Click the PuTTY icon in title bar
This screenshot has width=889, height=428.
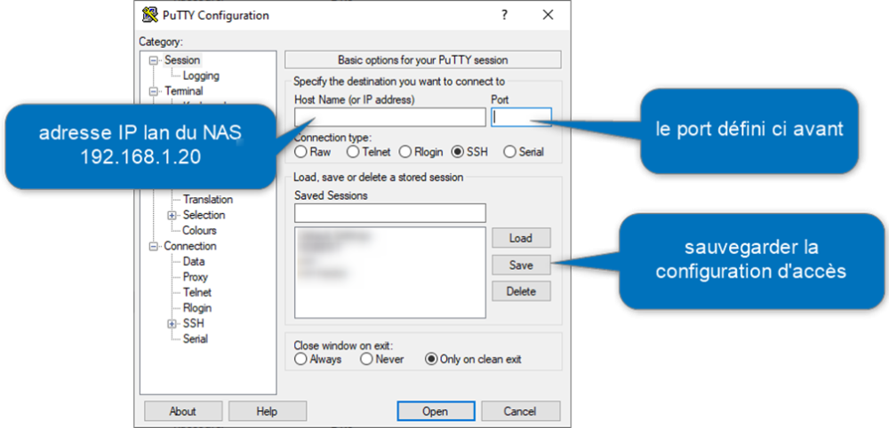click(150, 15)
